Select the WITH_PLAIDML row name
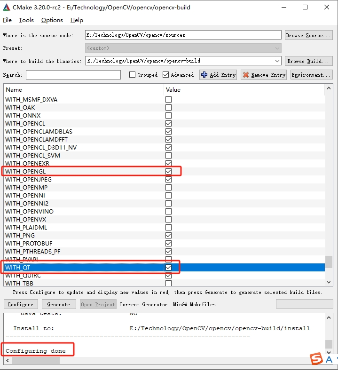 [x=26, y=227]
